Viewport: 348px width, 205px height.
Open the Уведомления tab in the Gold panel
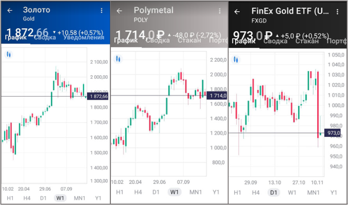click(x=84, y=37)
